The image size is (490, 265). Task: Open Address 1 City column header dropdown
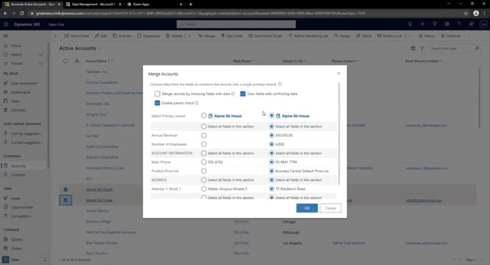305,61
